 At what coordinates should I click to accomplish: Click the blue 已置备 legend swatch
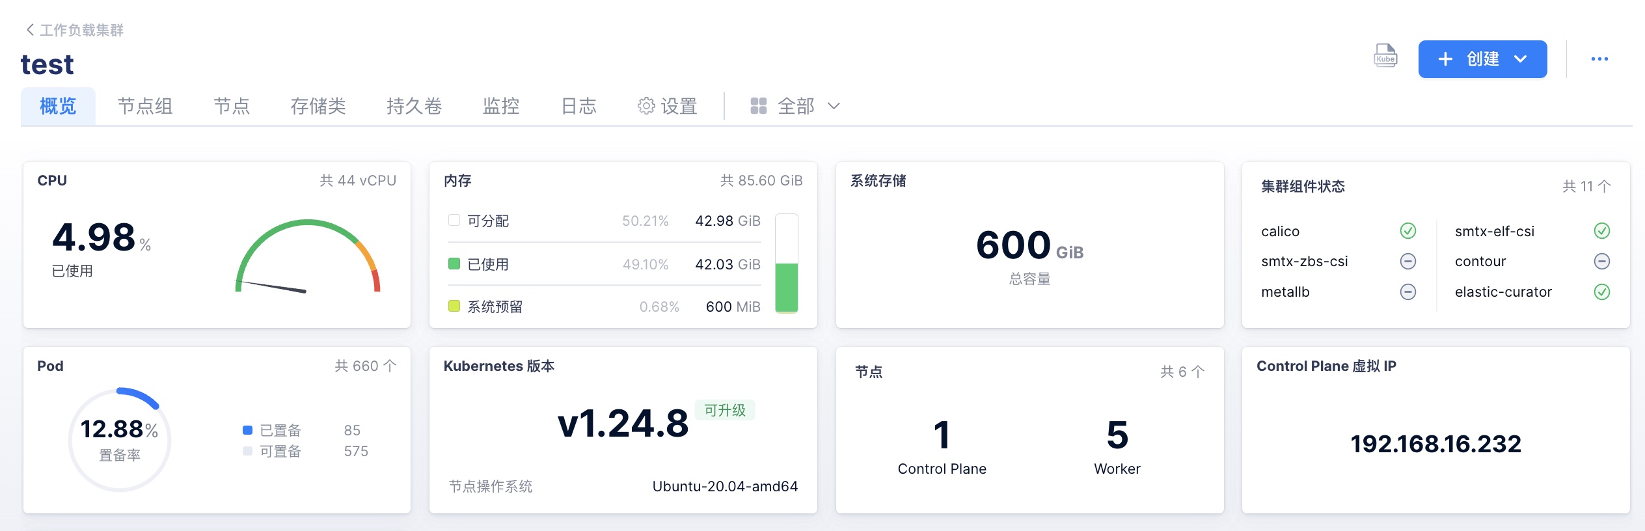coord(247,430)
